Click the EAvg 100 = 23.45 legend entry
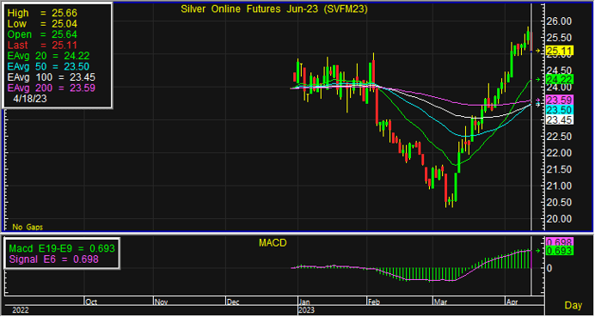Screen dimensions: 595x317 point(52,77)
